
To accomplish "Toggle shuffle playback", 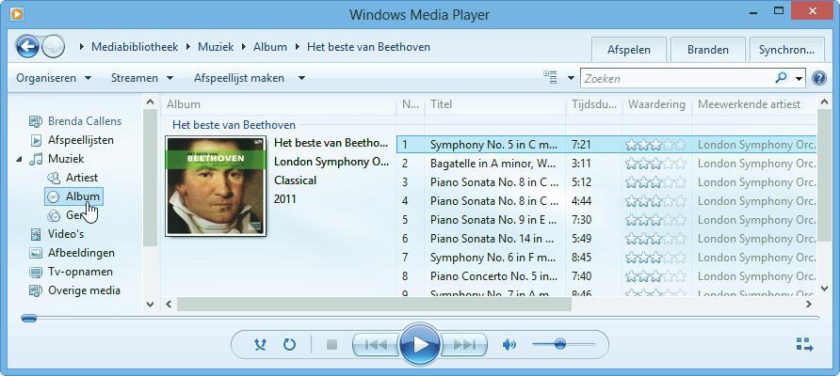I will click(260, 345).
